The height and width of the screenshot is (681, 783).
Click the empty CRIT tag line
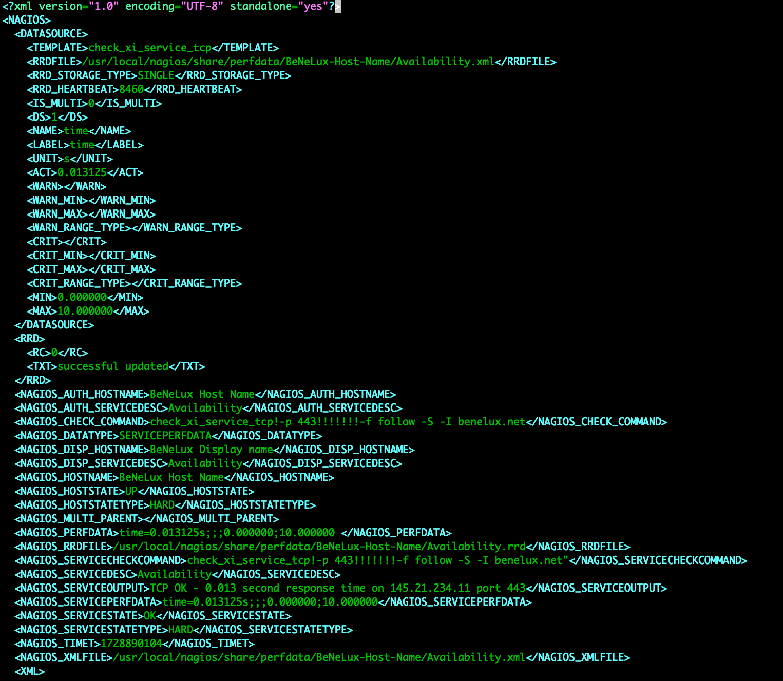pos(67,242)
